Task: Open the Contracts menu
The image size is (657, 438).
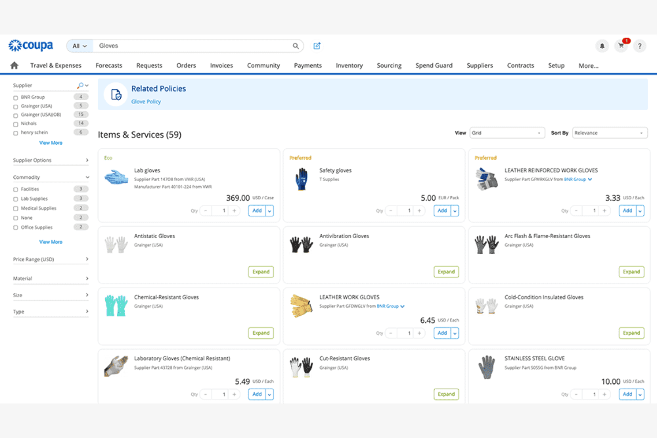Action: click(521, 65)
